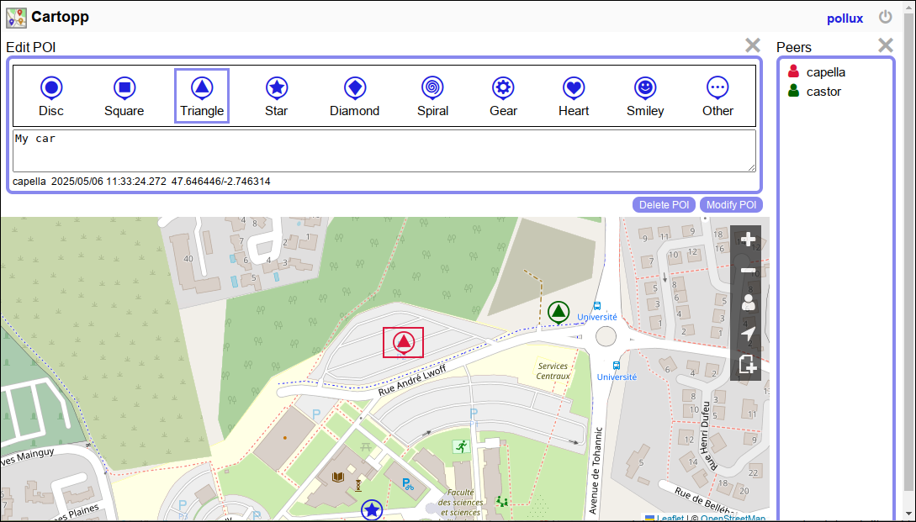Select the Disc marker shape
Image resolution: width=916 pixels, height=522 pixels.
[51, 96]
